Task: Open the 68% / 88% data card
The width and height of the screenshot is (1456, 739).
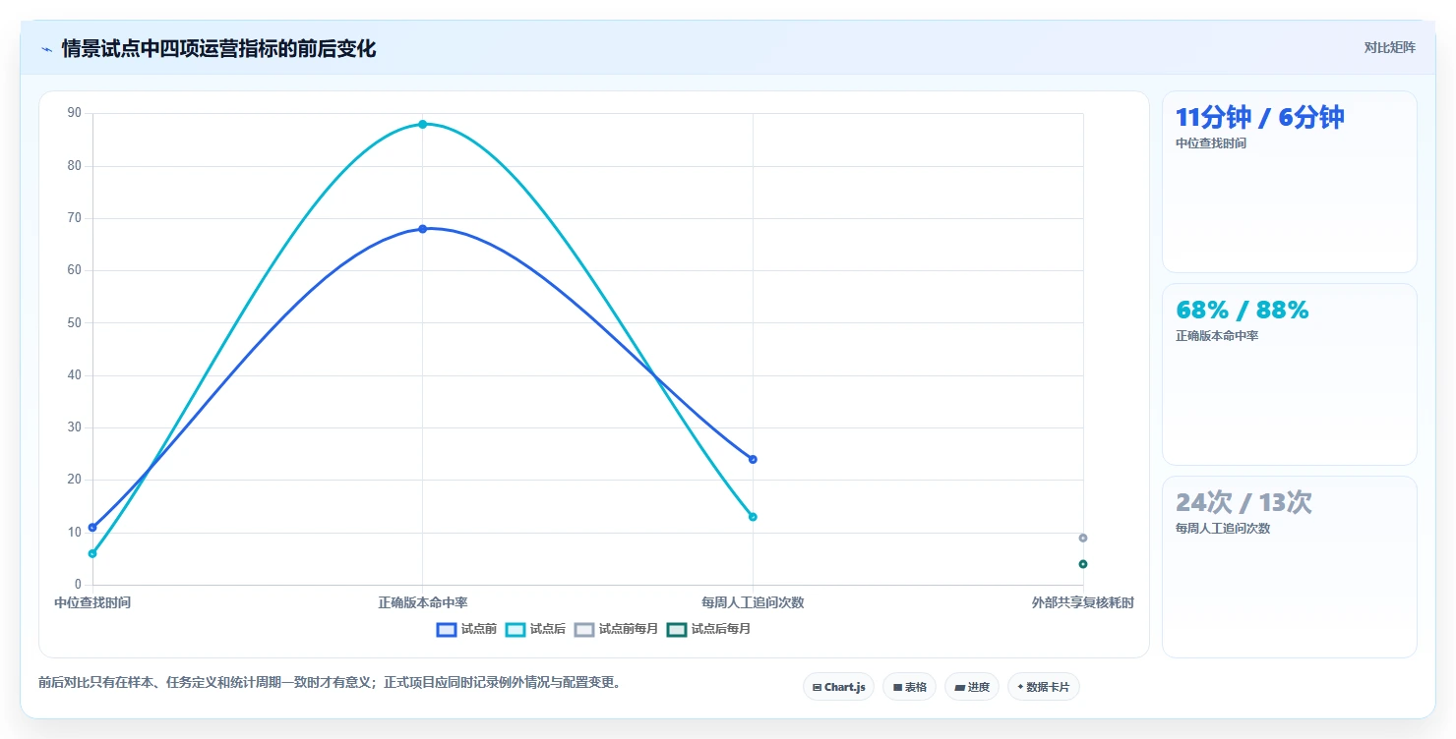Action: (1289, 374)
